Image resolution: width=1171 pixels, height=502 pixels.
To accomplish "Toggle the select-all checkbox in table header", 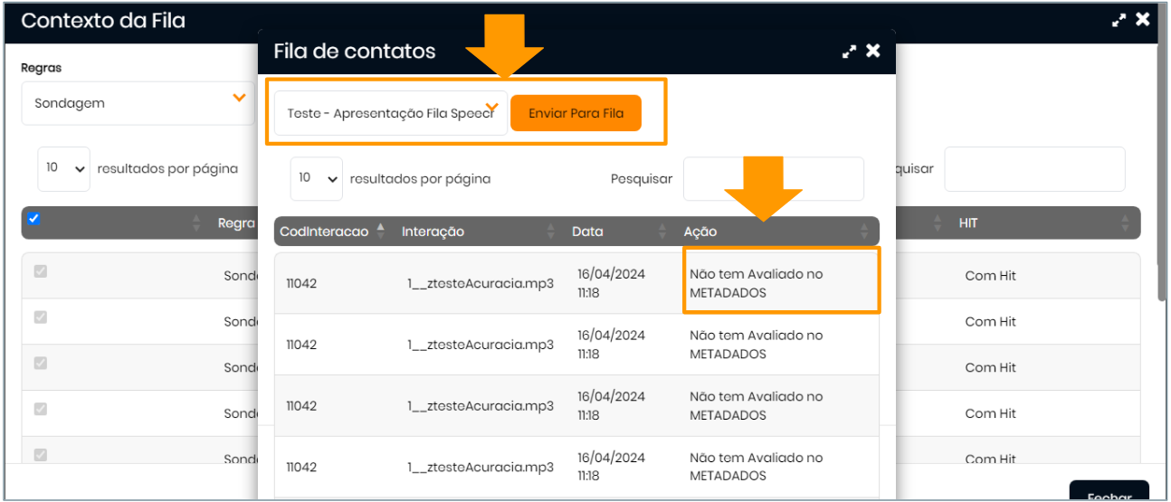I will tap(34, 218).
